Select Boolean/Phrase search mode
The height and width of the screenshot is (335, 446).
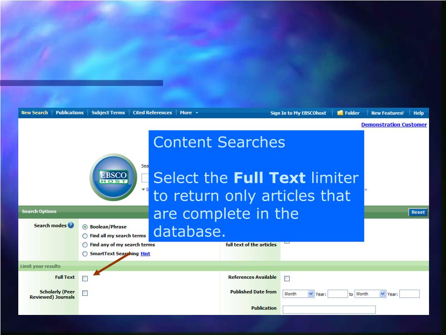(x=85, y=227)
